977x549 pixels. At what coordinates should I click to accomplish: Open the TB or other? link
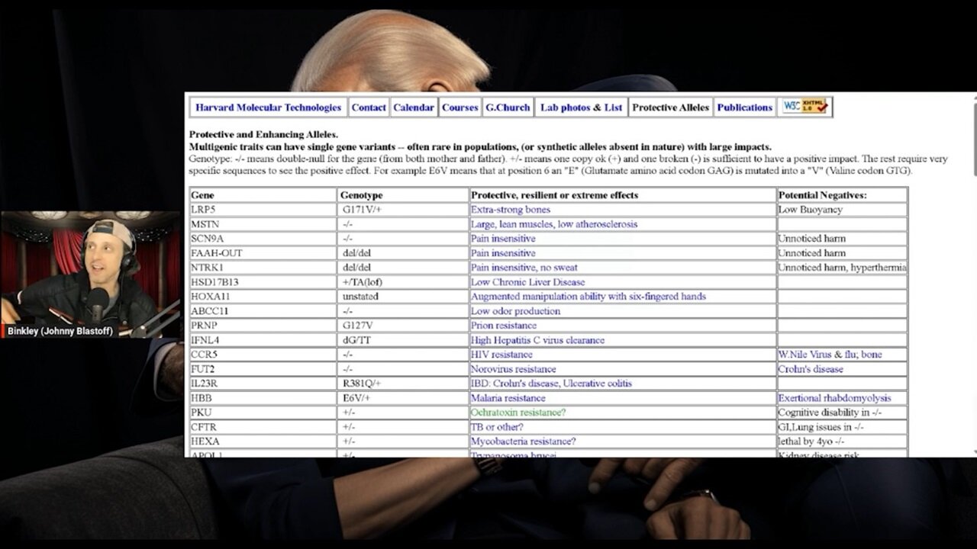point(497,427)
